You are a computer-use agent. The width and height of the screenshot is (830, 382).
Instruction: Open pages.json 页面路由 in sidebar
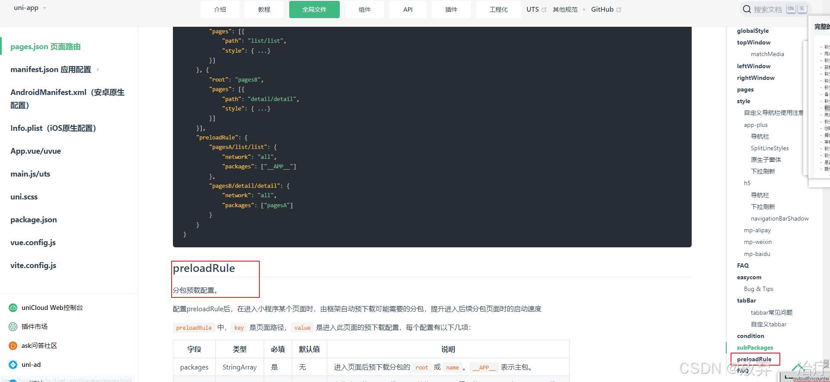click(45, 47)
